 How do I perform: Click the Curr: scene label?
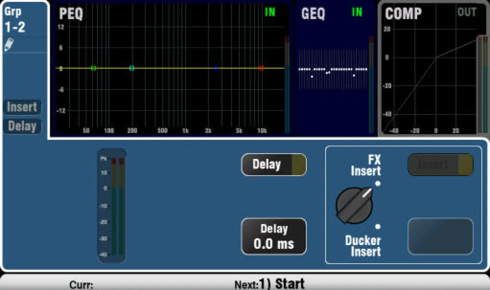pyautogui.click(x=81, y=285)
